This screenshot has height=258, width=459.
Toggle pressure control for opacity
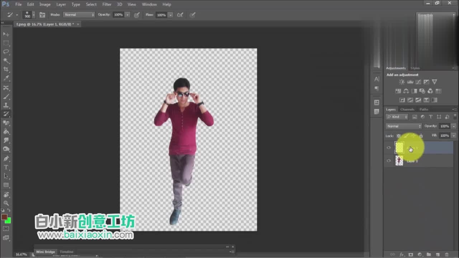coord(137,15)
